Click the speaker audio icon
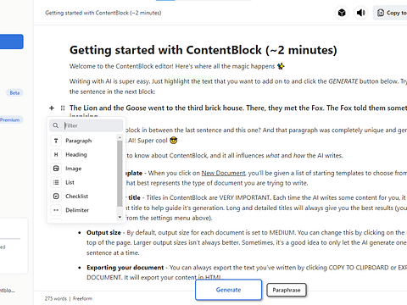 tap(360, 13)
